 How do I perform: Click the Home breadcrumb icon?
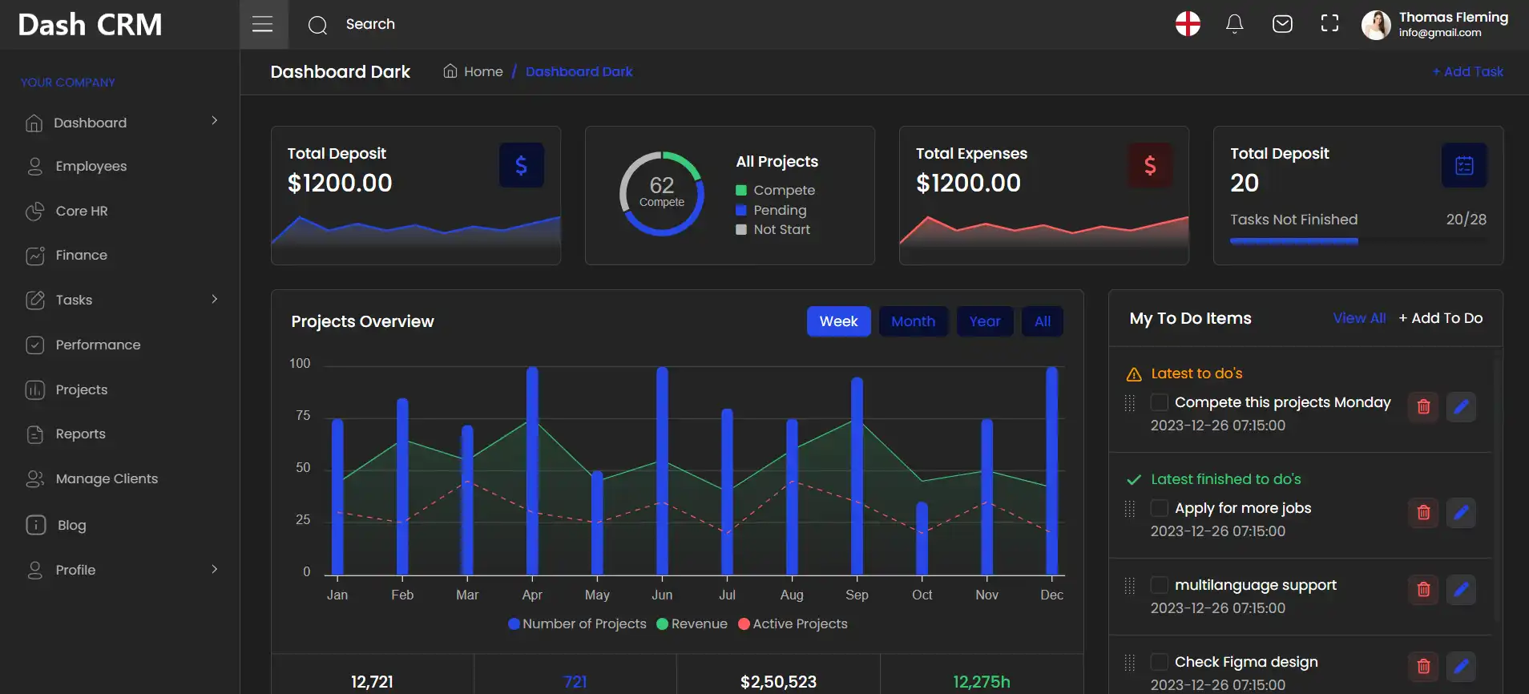tap(450, 71)
